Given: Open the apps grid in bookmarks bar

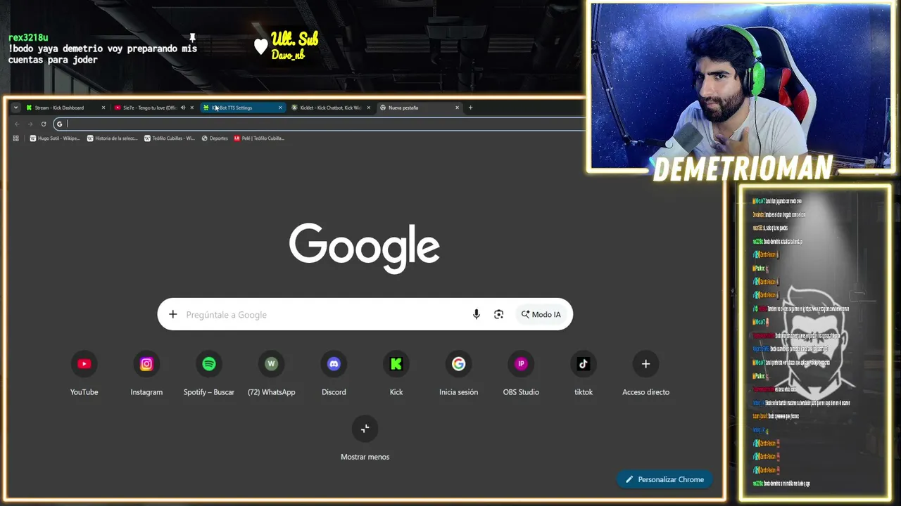Looking at the screenshot, I should pyautogui.click(x=16, y=138).
